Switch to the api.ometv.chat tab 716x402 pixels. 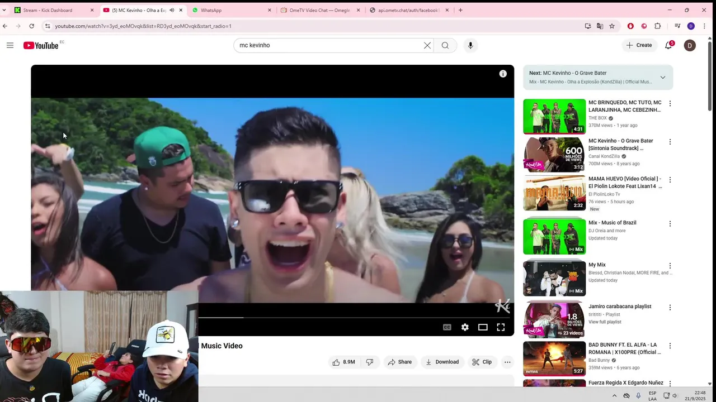[409, 10]
